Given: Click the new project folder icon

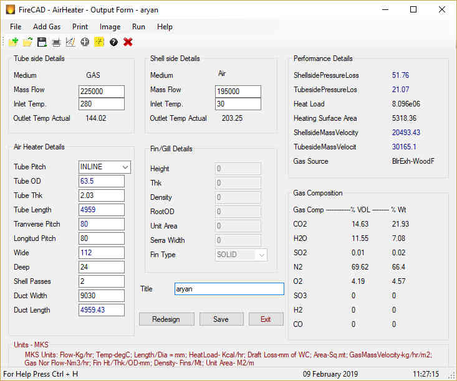Looking at the screenshot, I should click(13, 42).
